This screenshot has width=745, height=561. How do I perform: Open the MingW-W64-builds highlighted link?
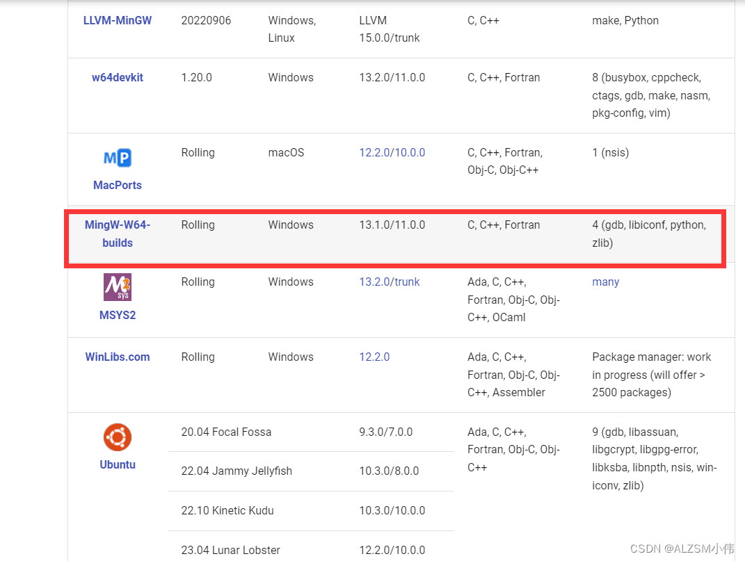pos(117,234)
